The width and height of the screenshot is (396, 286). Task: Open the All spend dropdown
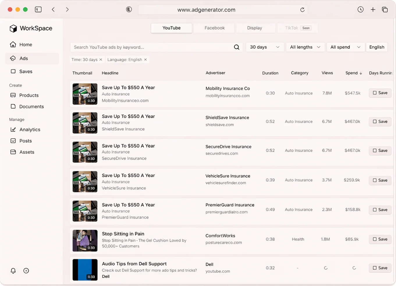345,47
